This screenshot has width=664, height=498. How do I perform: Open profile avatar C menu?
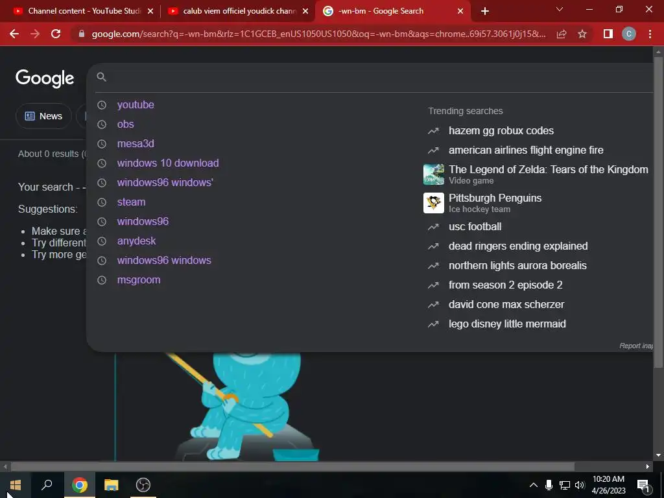coord(629,34)
